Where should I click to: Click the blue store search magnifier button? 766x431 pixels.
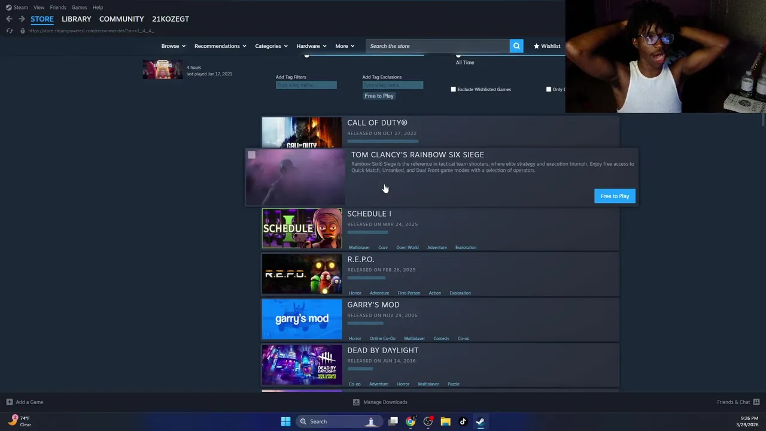pyautogui.click(x=516, y=46)
